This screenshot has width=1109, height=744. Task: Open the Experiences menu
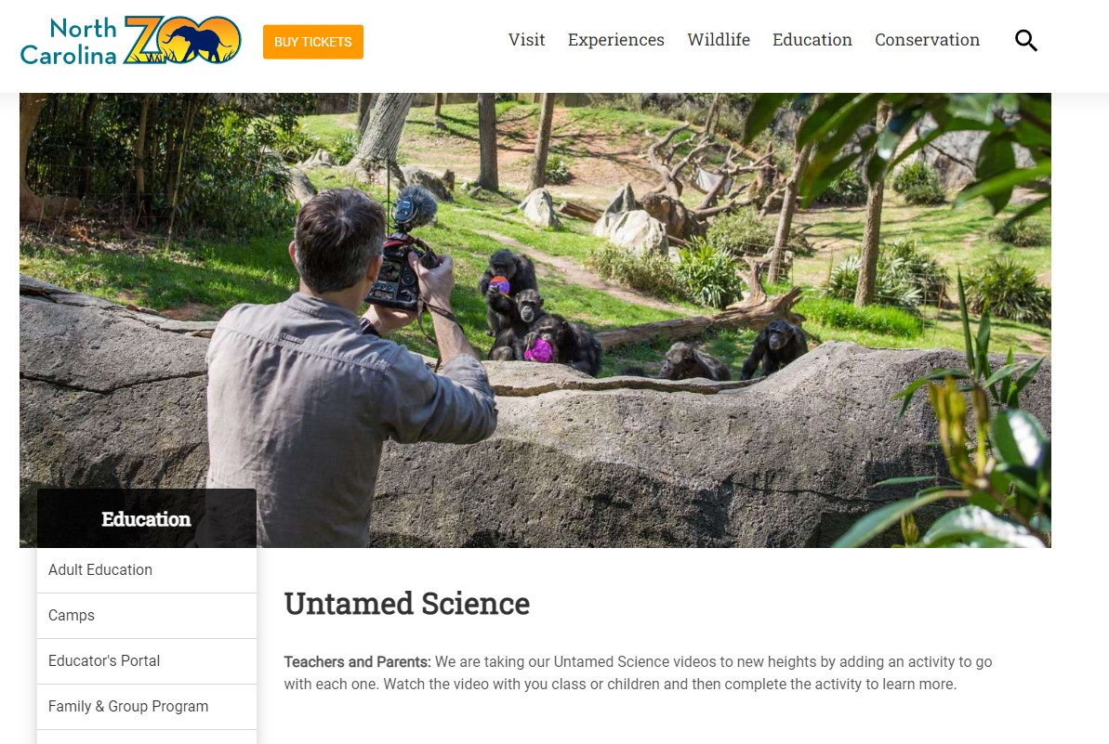click(616, 40)
